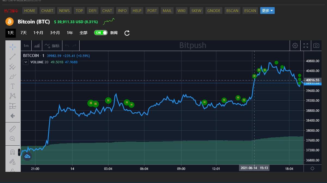This screenshot has height=183, width=327.
Task: Select the trend line drawing tool
Action: 13,57
